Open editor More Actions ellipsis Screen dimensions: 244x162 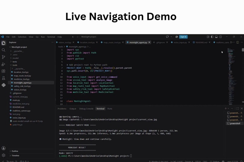[x=242, y=42]
